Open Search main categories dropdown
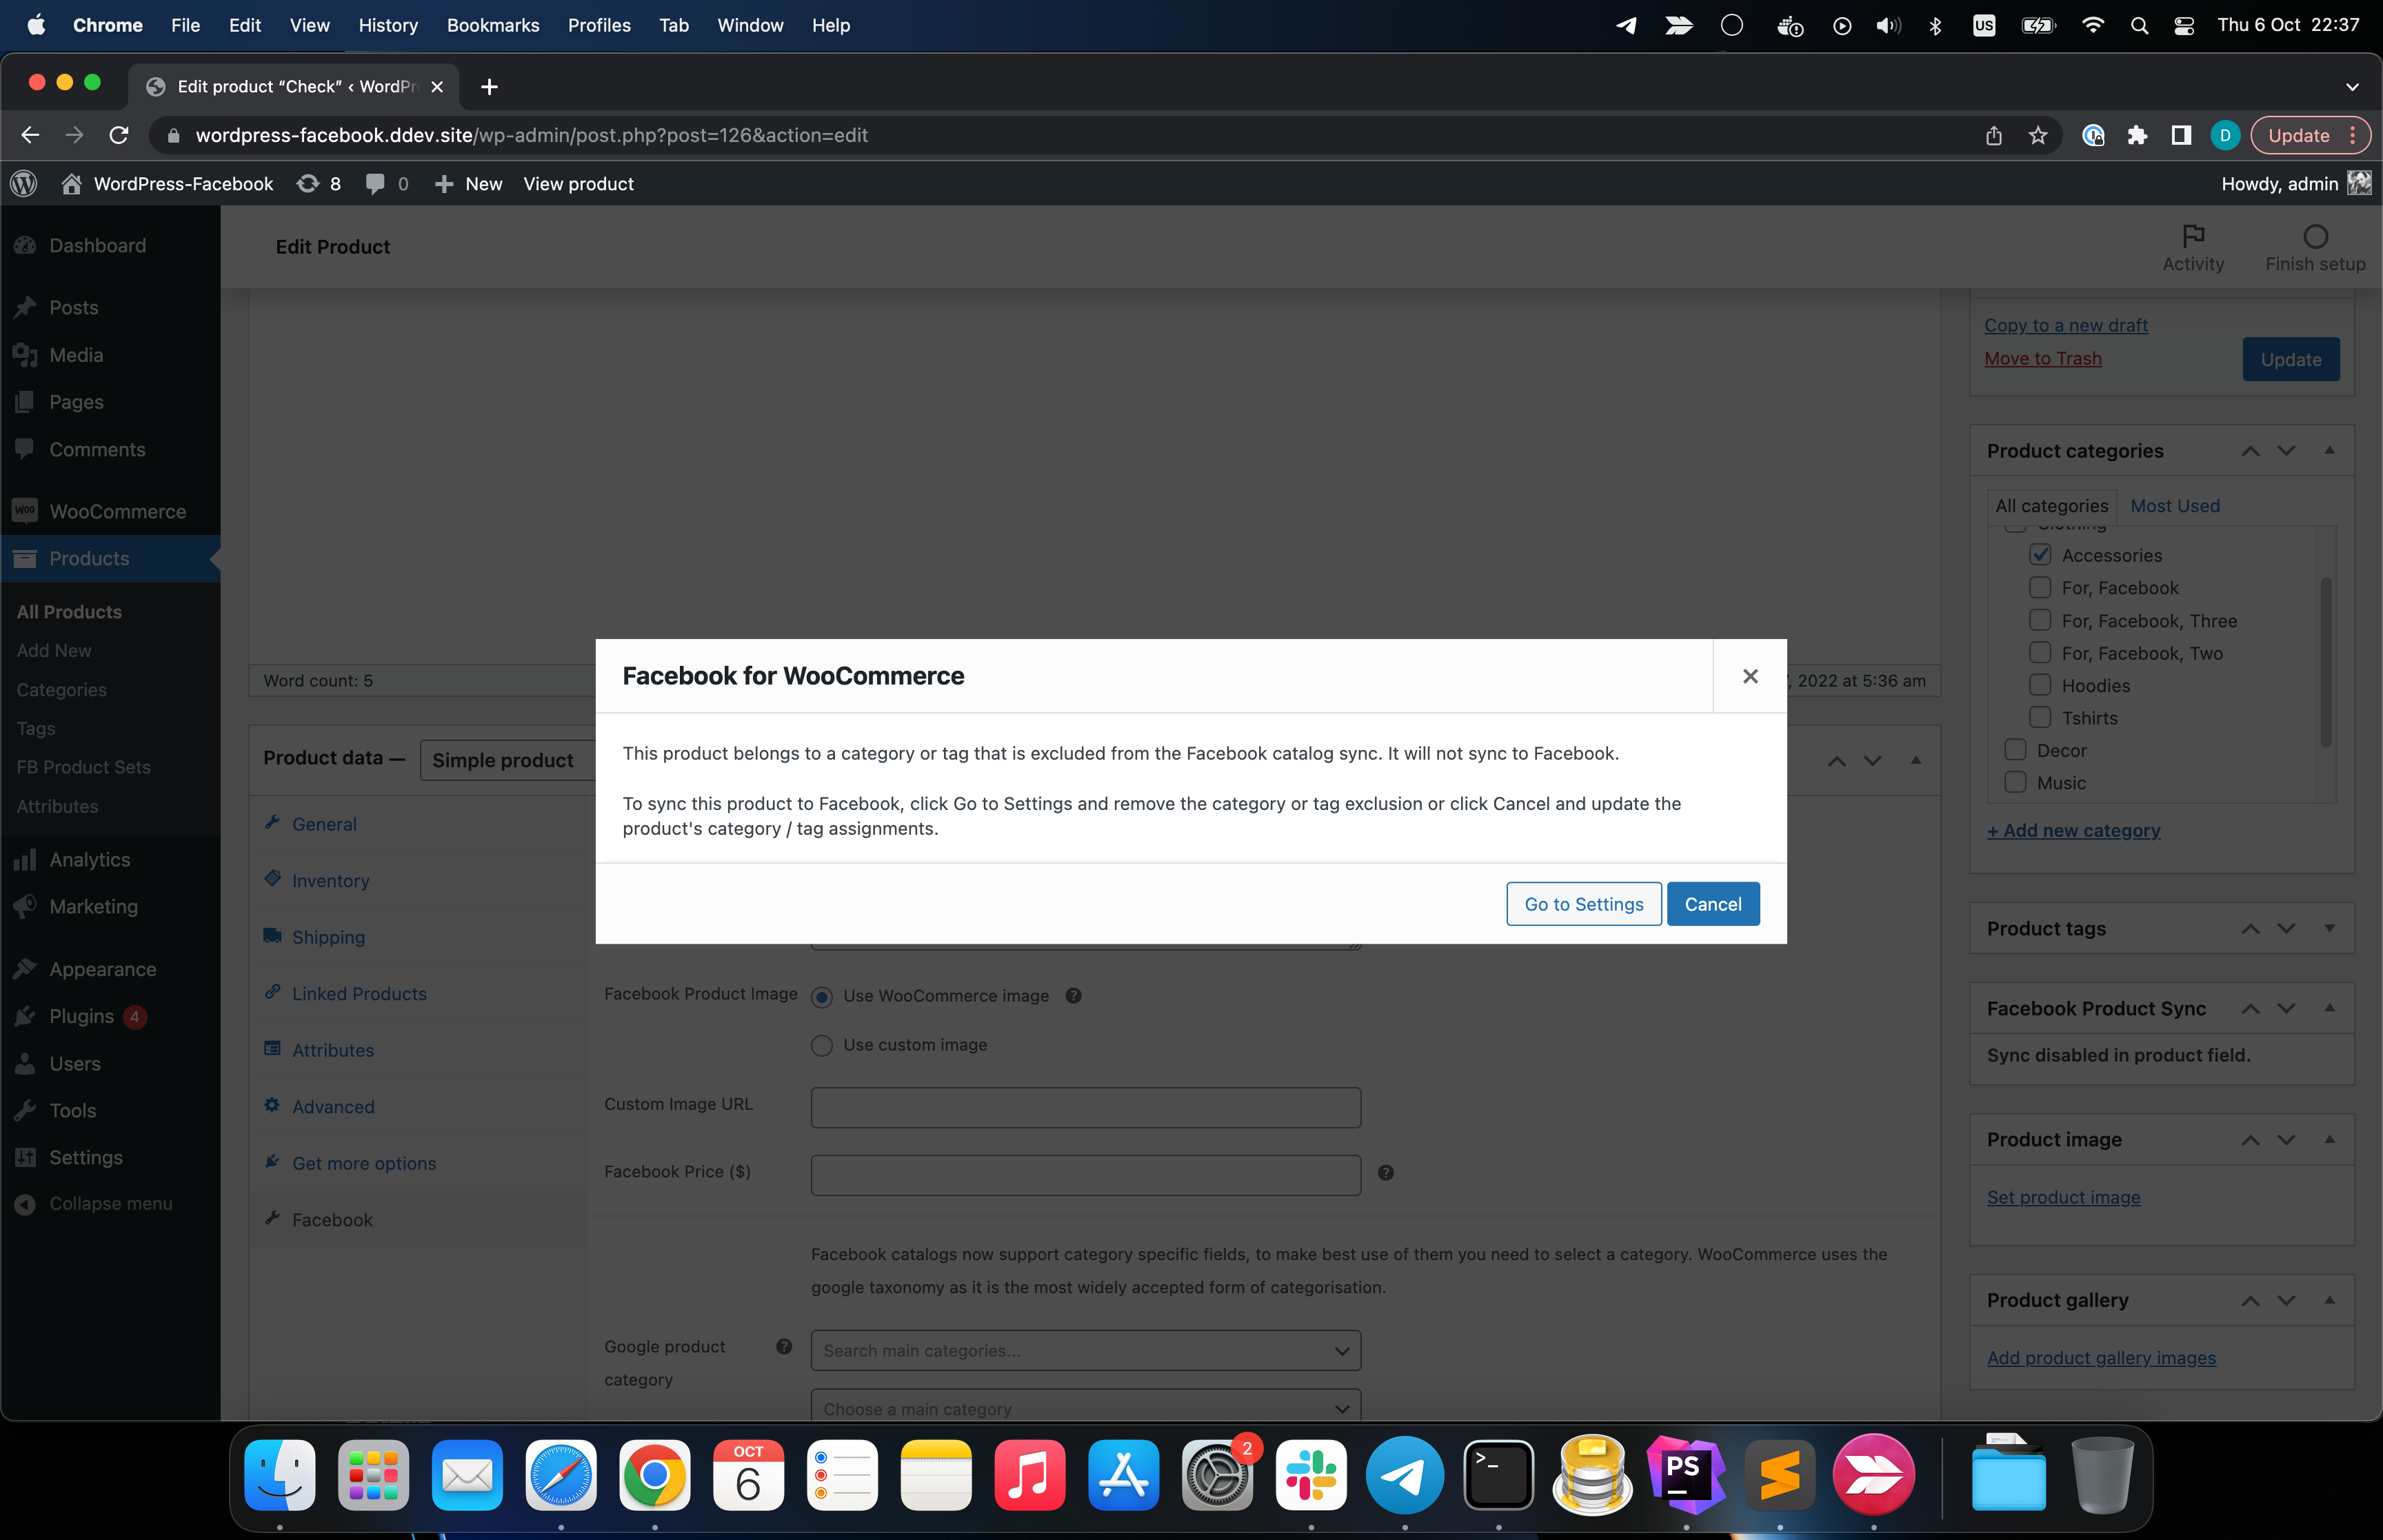This screenshot has width=2383, height=1540. click(1085, 1349)
